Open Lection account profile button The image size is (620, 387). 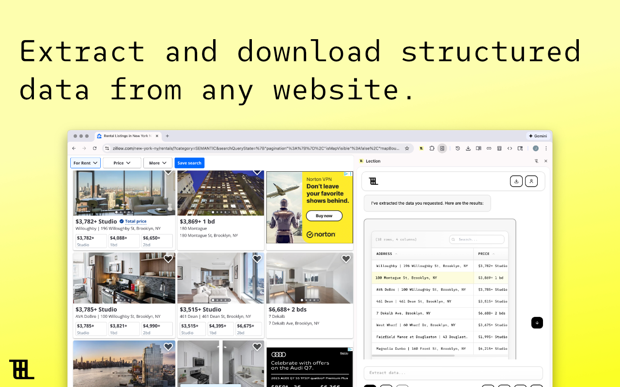coord(531,181)
